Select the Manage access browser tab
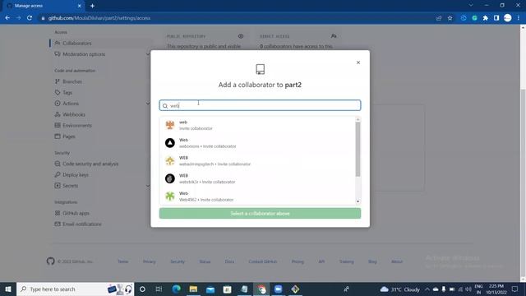 point(44,6)
